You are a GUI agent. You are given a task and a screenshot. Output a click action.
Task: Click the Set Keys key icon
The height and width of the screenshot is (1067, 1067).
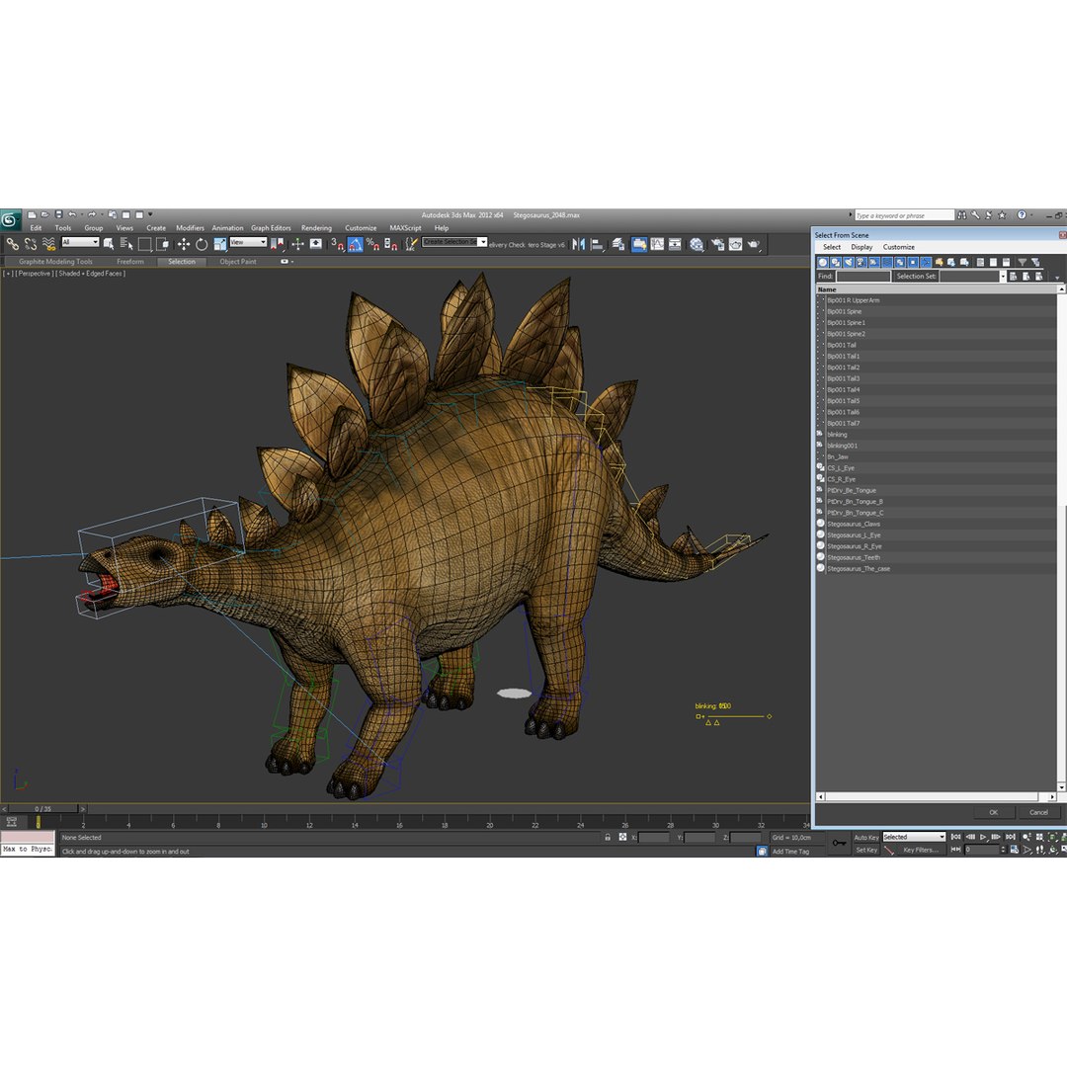point(839,843)
